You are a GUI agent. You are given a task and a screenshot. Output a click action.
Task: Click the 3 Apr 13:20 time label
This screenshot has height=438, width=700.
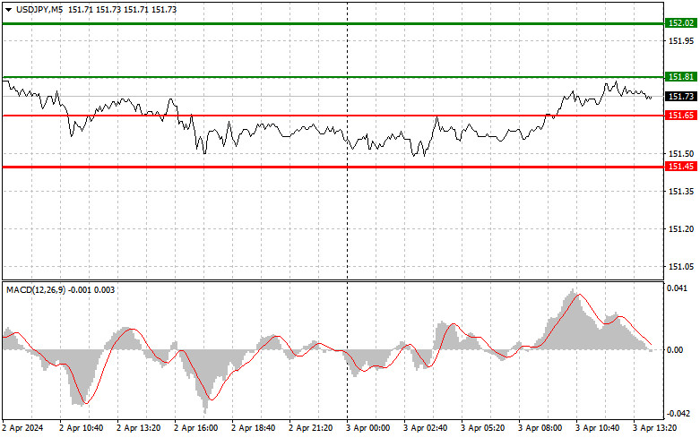click(x=654, y=428)
